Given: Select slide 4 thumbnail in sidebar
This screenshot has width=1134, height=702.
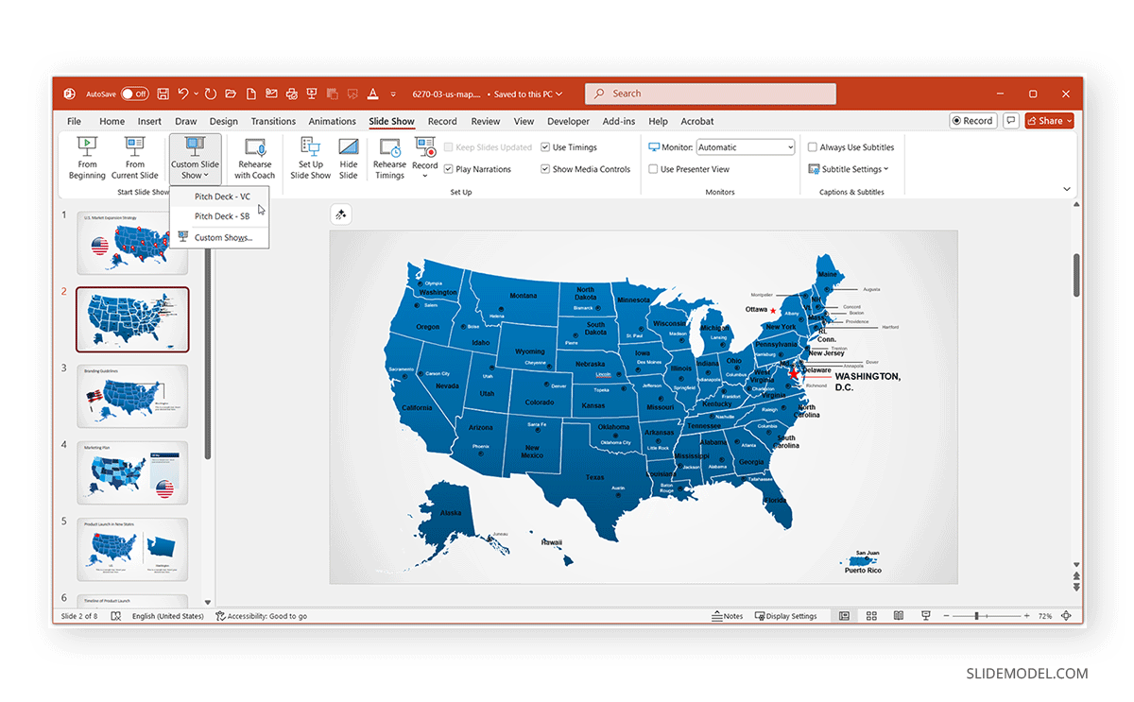Looking at the screenshot, I should coord(132,472).
